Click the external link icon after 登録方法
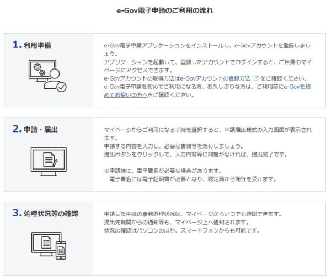 click(256, 78)
